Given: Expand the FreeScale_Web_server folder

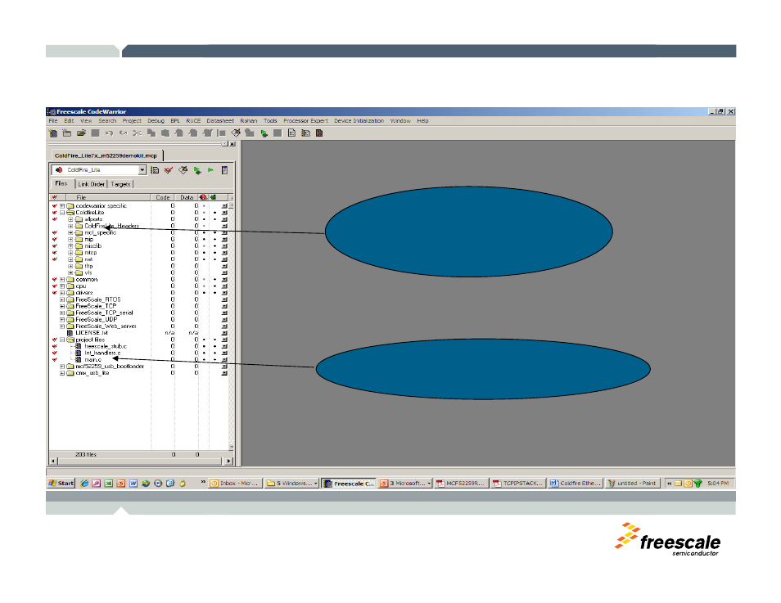Looking at the screenshot, I should tap(62, 326).
